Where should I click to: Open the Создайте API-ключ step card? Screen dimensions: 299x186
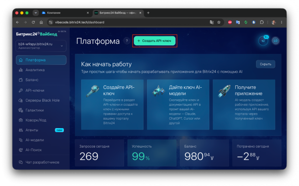click(112, 105)
